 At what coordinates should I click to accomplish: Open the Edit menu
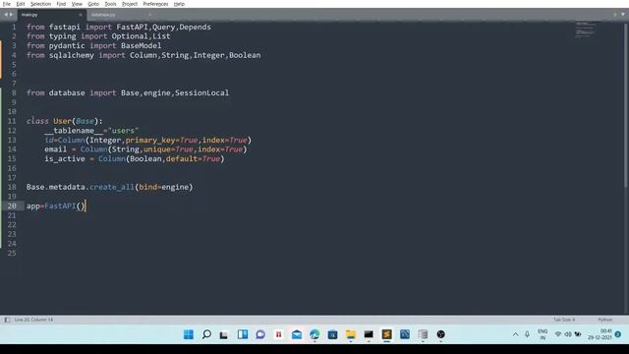(21, 4)
